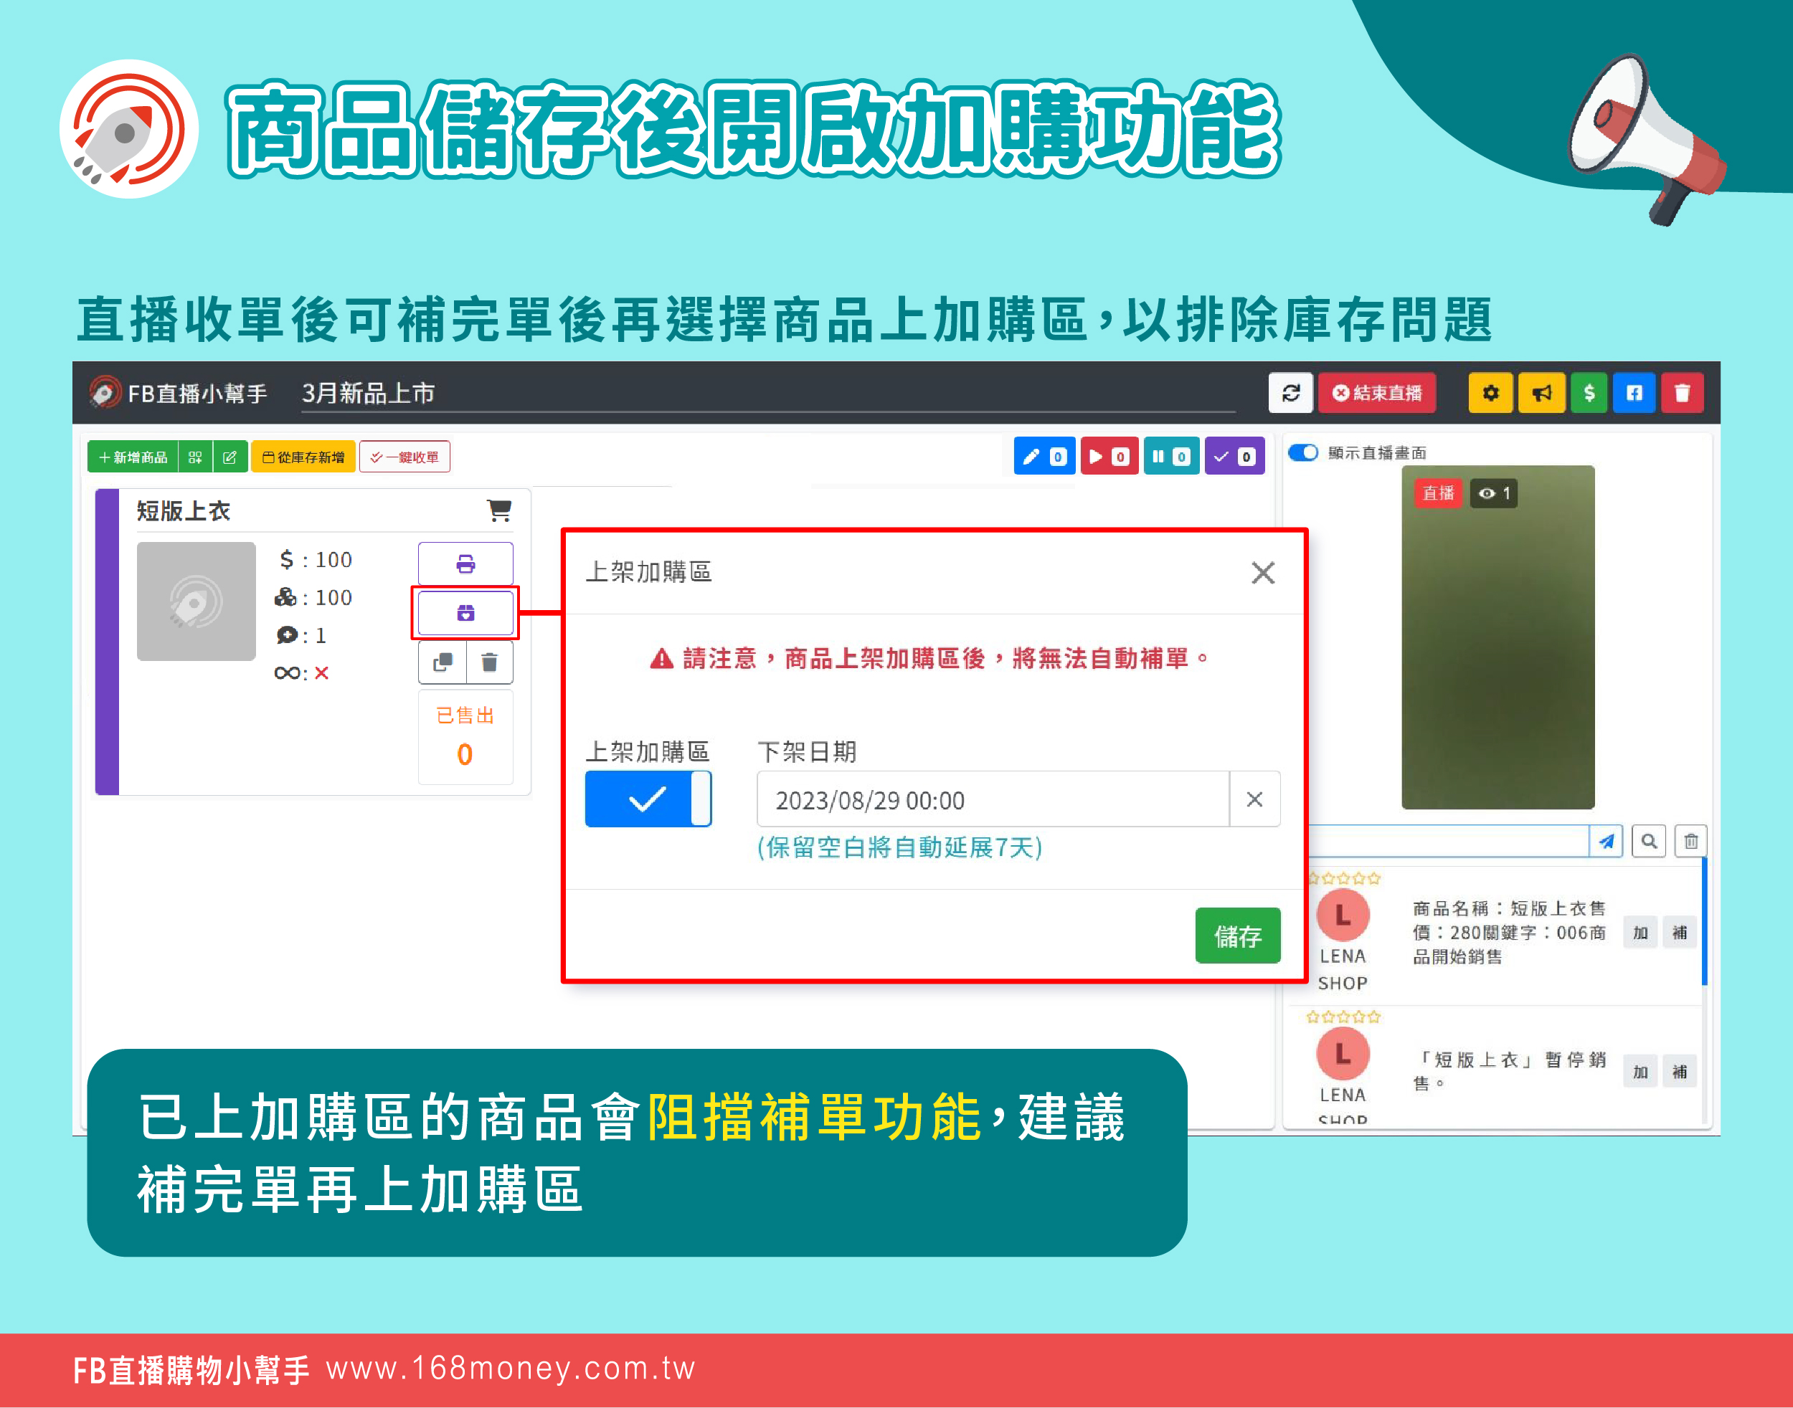
Task: Click the 新增商品 add product button
Action: click(x=133, y=457)
